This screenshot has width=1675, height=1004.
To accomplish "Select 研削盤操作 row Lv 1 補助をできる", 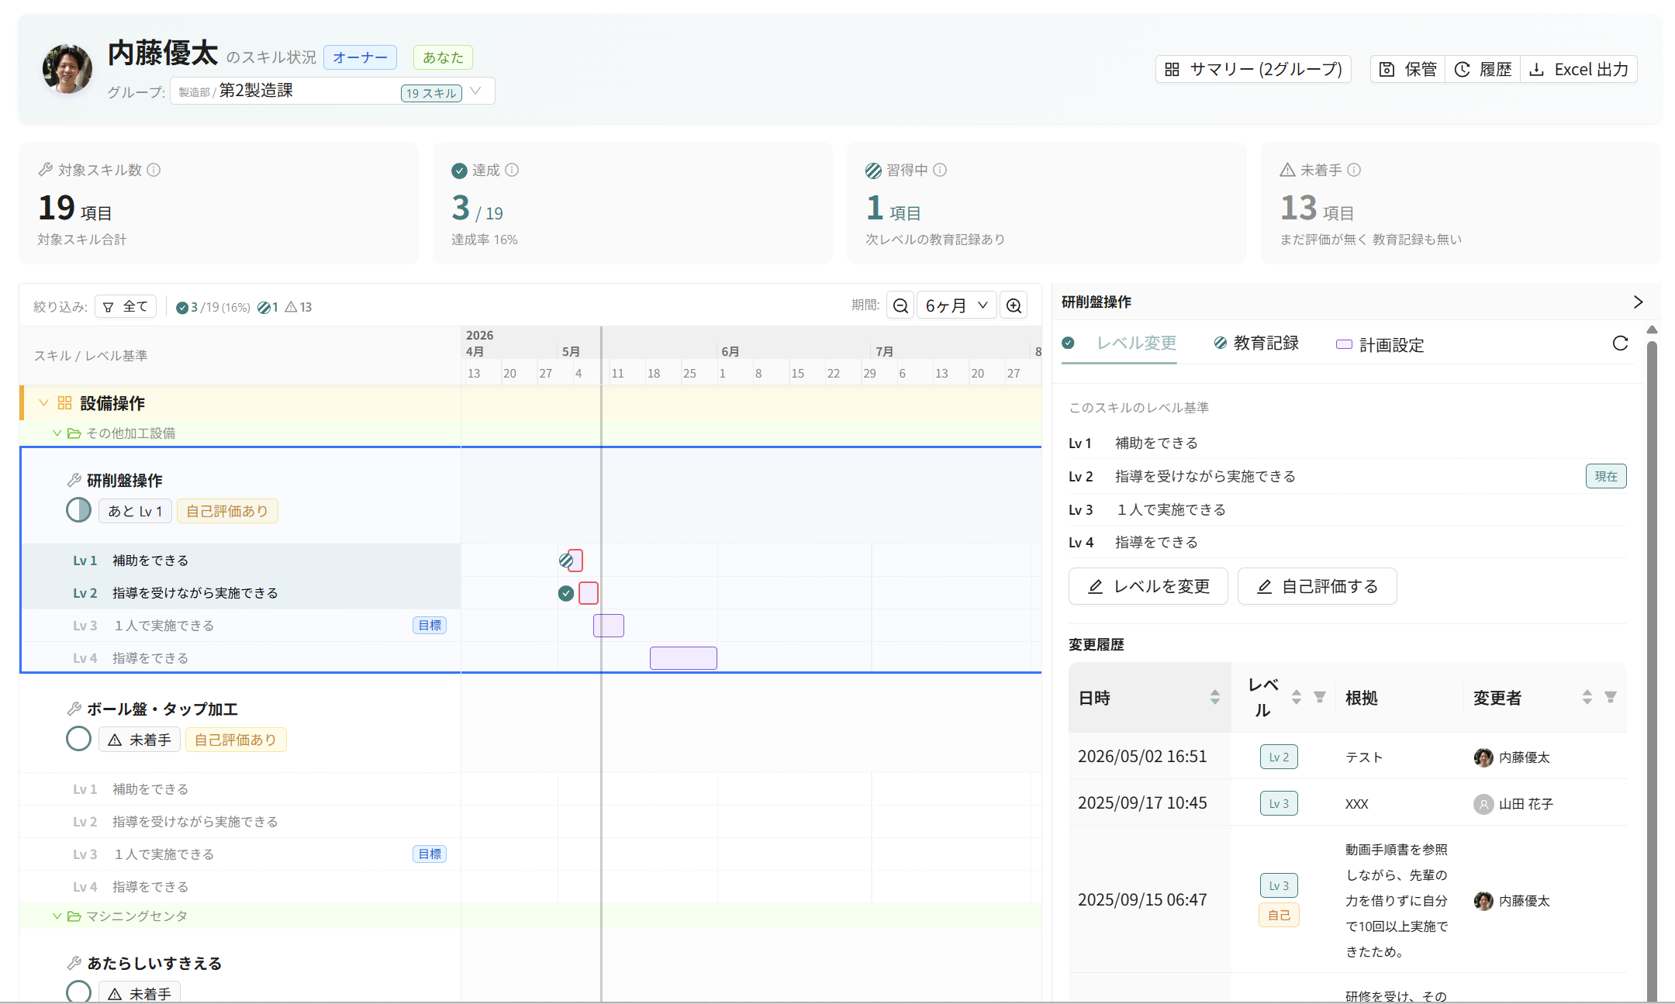I will click(240, 561).
